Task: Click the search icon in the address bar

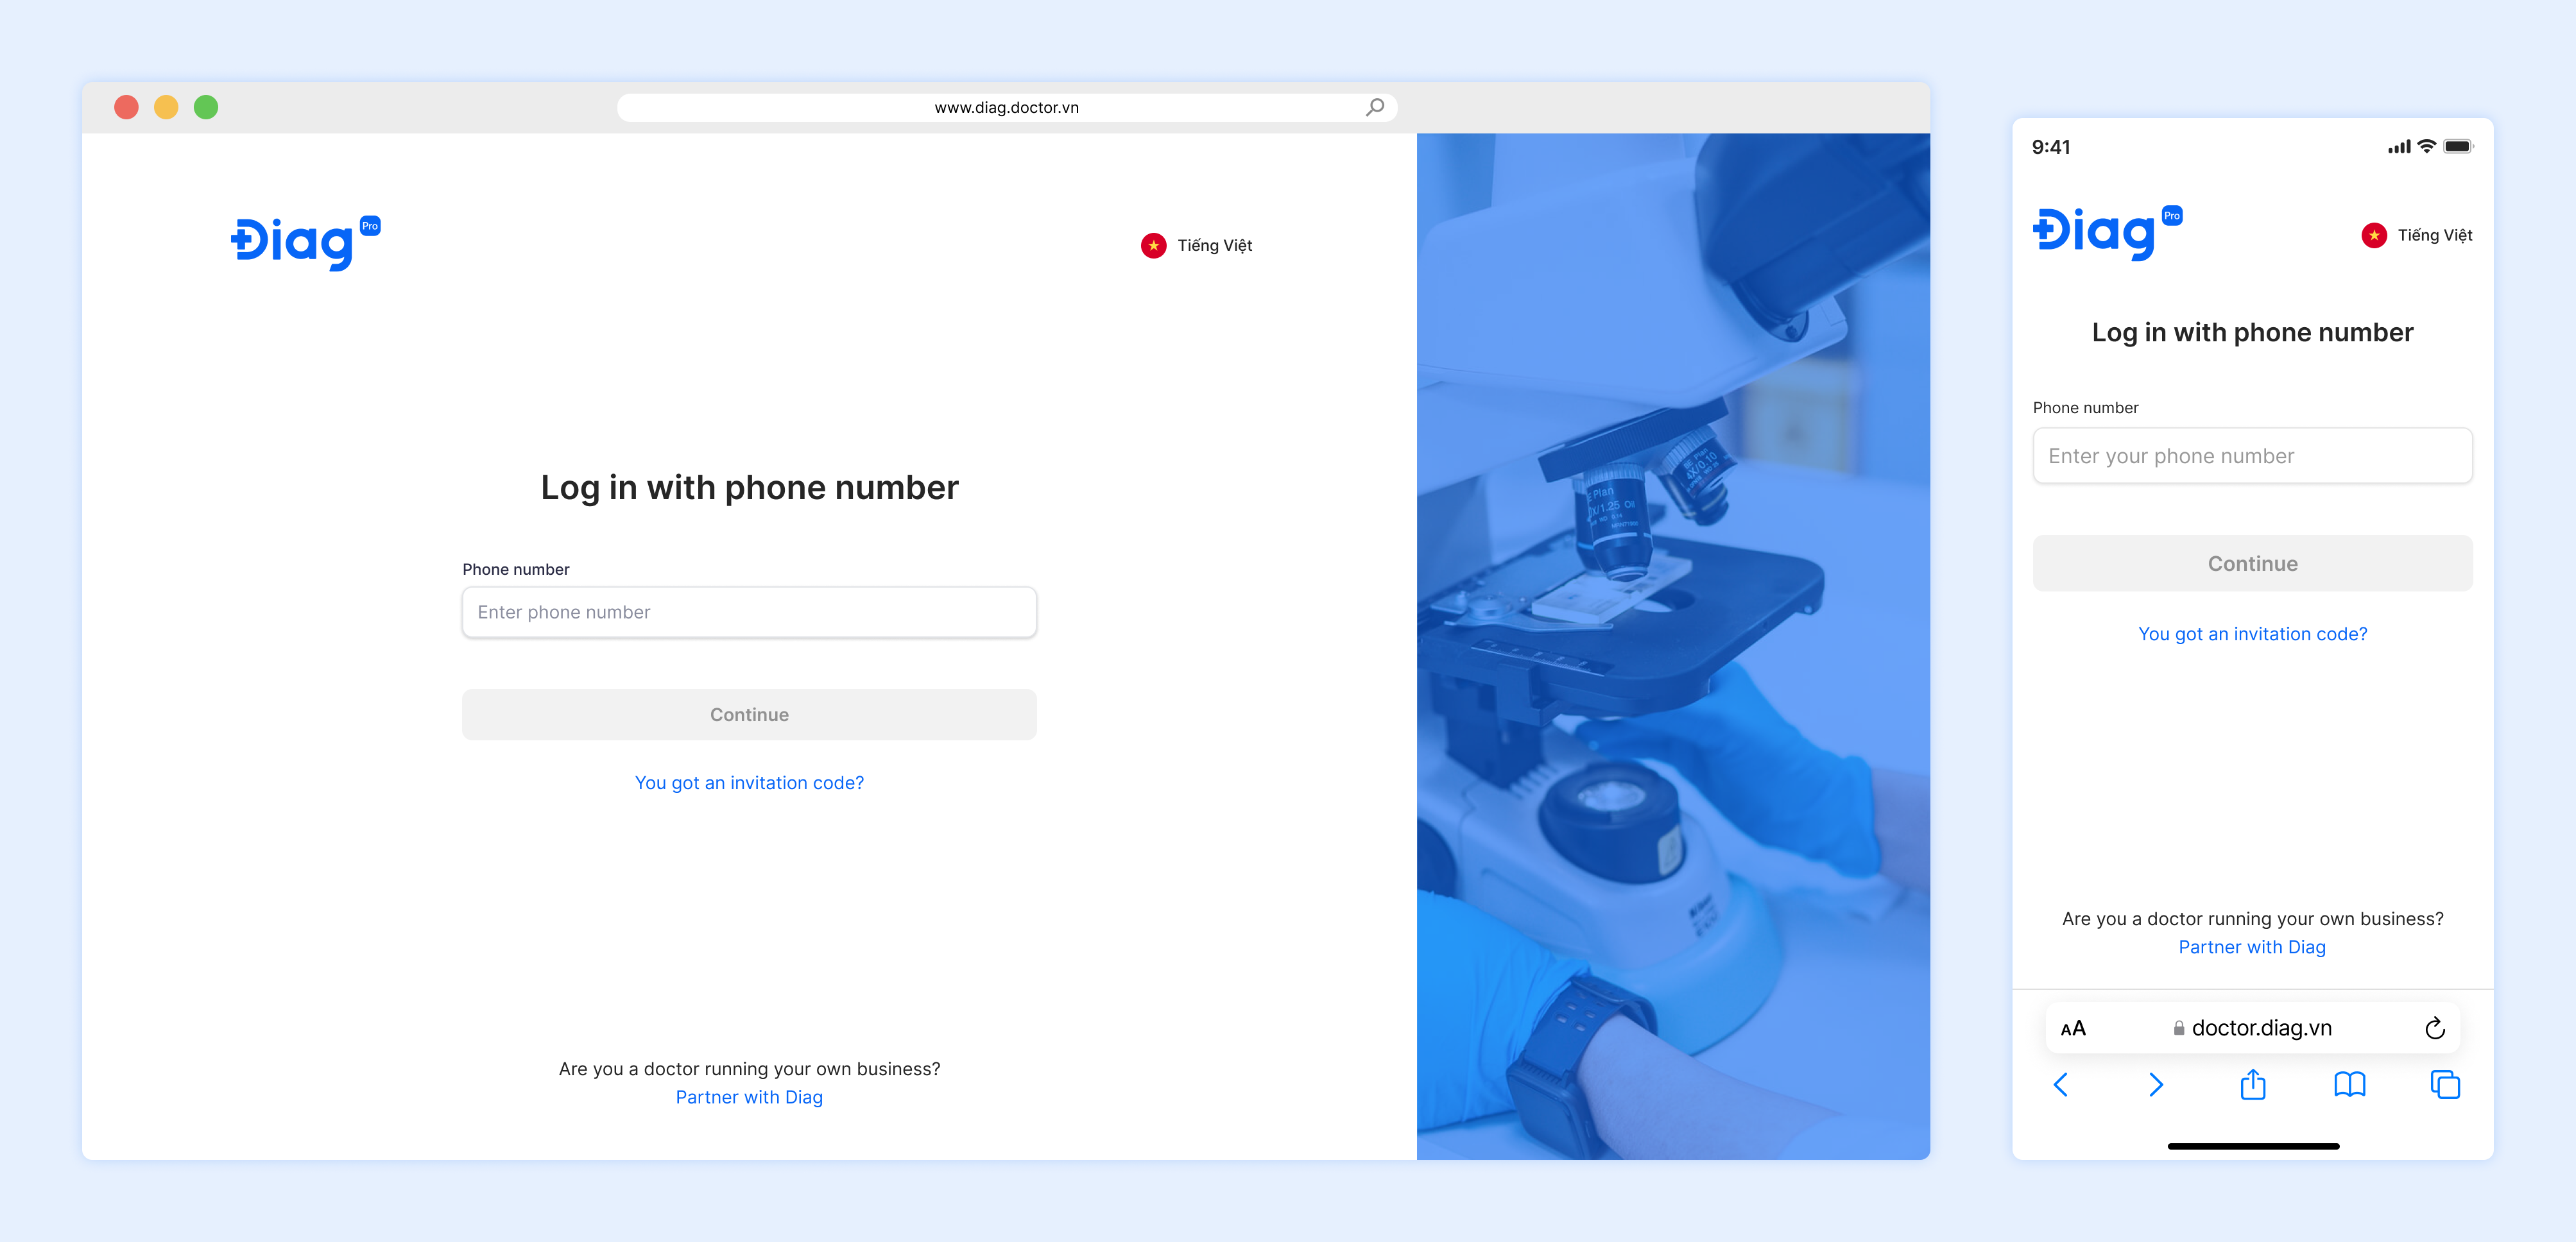Action: (1374, 106)
